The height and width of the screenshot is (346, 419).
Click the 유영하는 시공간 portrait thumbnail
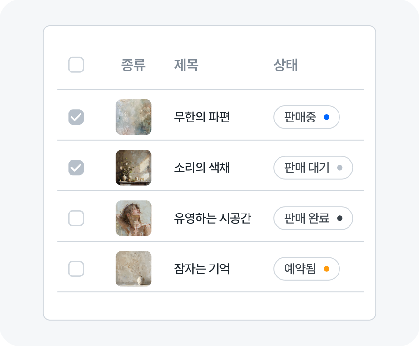(x=133, y=218)
